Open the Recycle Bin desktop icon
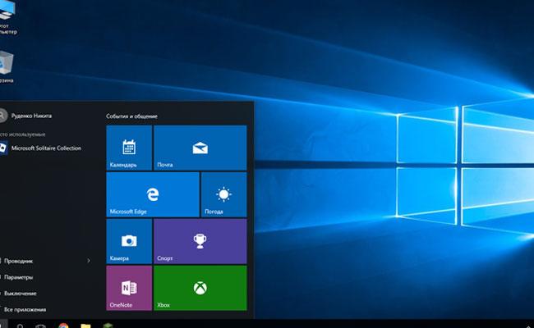This screenshot has height=328, width=534. coord(7,66)
